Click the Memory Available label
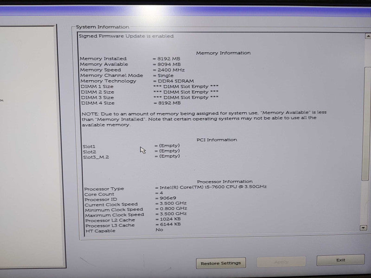371x278 pixels. [x=104, y=64]
